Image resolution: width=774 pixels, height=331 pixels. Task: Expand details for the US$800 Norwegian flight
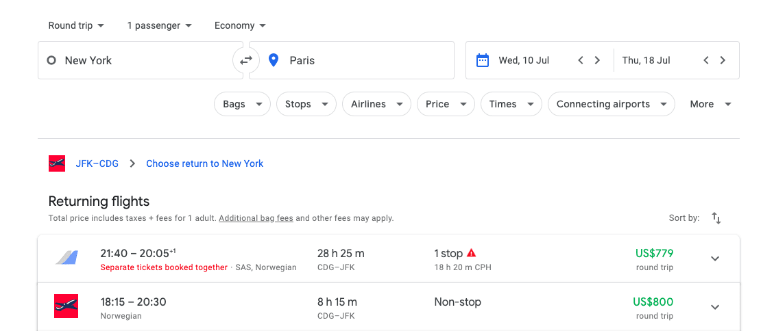[x=715, y=307]
